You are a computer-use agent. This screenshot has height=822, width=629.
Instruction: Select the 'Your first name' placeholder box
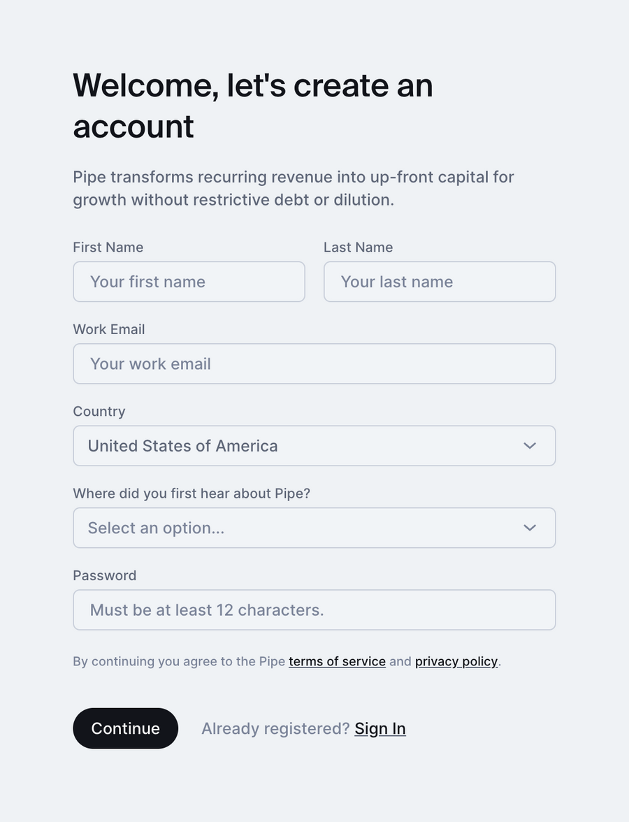[189, 281]
